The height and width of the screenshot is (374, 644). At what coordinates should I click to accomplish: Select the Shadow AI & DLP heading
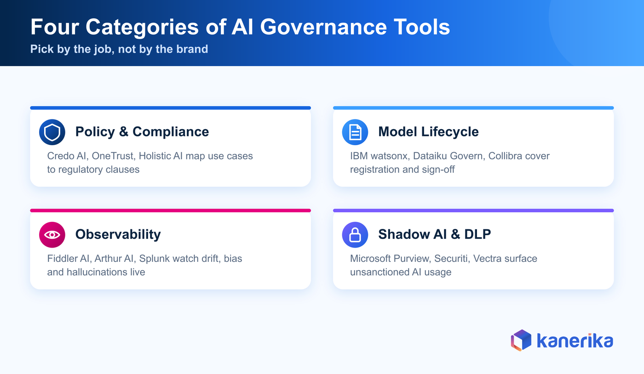click(x=434, y=234)
